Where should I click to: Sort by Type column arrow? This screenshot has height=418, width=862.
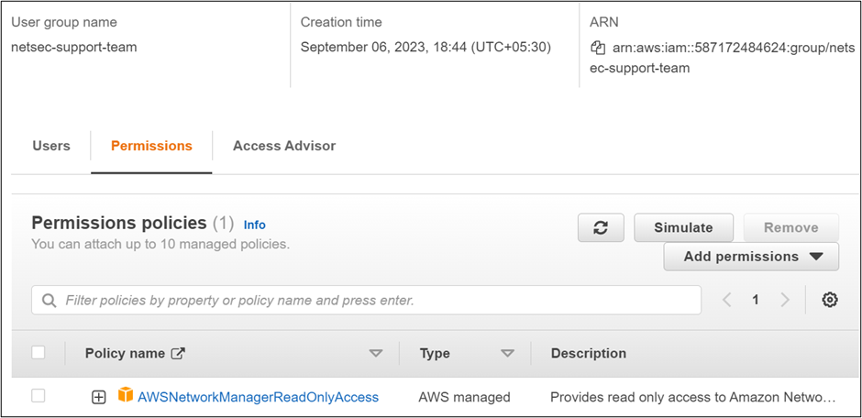[x=507, y=353]
